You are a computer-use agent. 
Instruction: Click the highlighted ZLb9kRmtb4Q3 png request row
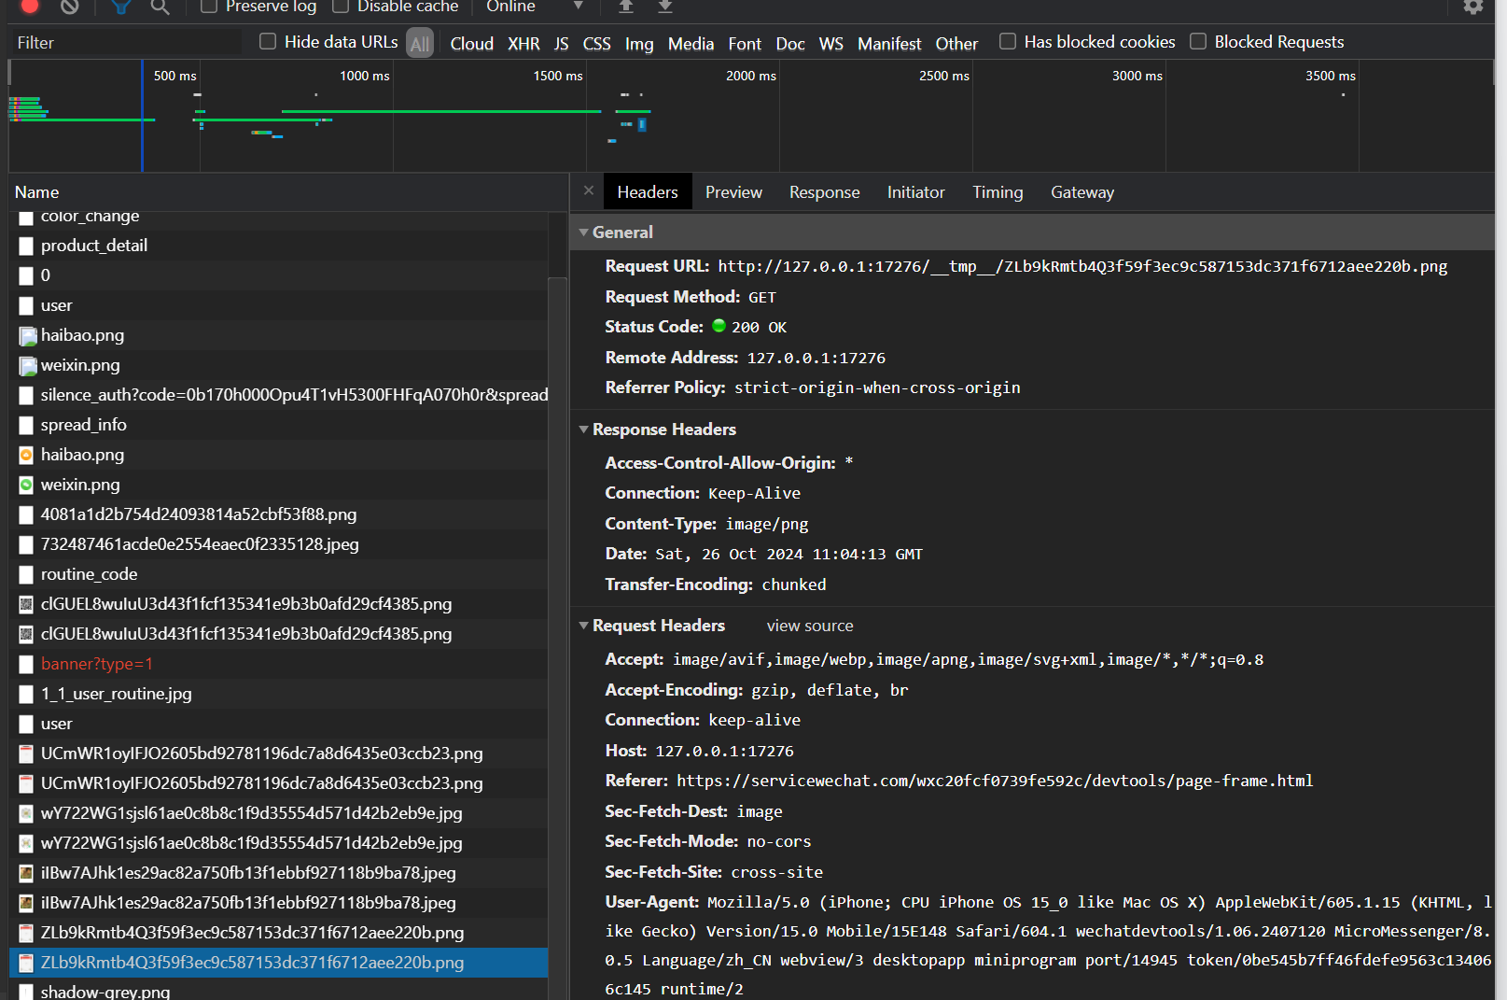279,963
